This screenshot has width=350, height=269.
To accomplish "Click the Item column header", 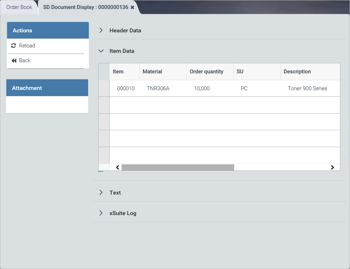I will [x=118, y=72].
